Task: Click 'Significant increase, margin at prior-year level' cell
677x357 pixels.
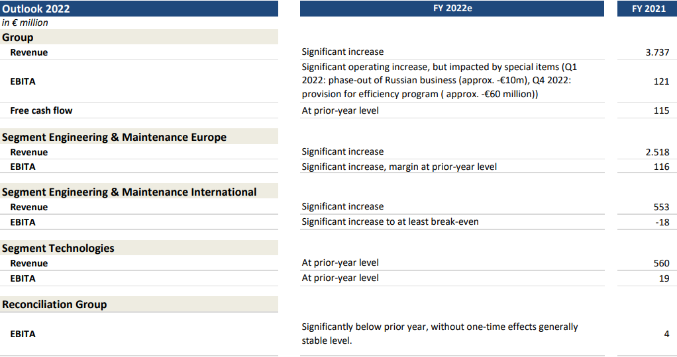Action: coord(399,167)
